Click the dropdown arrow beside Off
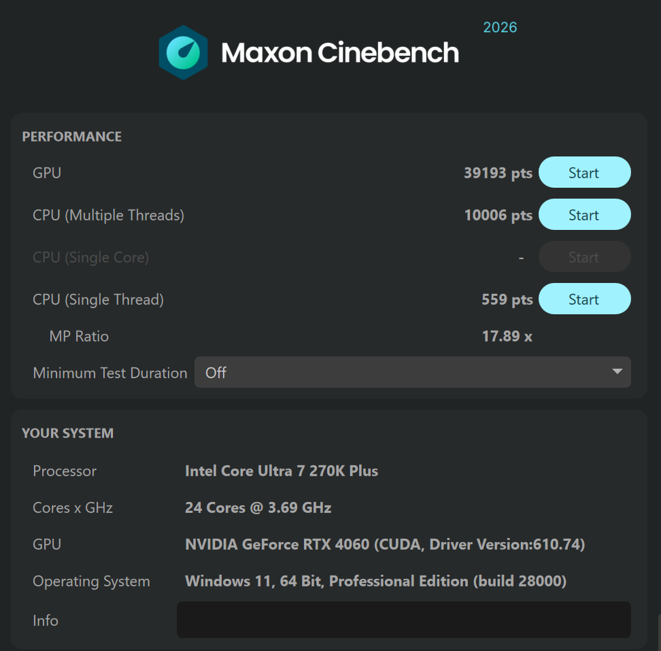 [617, 371]
